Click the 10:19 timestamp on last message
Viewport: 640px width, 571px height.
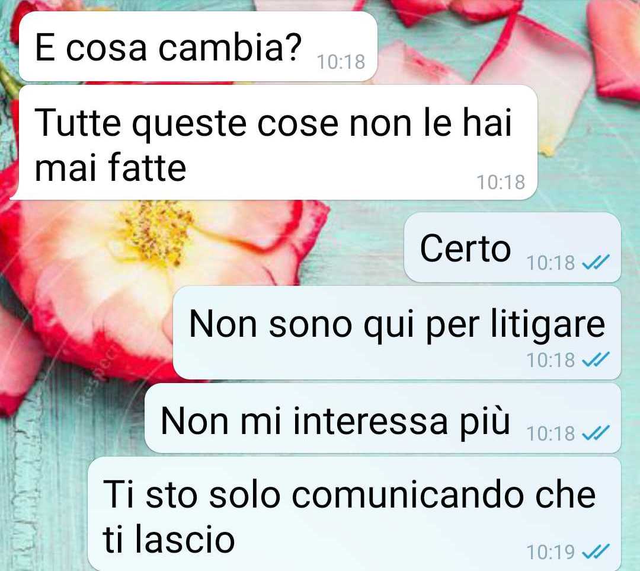pyautogui.click(x=551, y=552)
